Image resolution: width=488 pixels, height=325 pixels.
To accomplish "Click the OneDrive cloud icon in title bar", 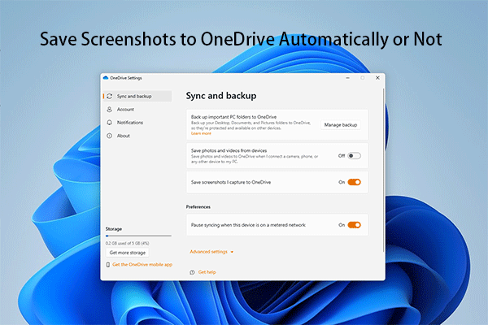I will point(106,78).
